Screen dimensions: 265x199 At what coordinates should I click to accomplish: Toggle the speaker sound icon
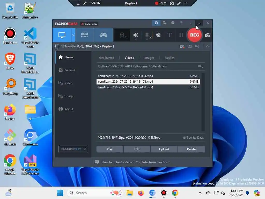click(136, 35)
